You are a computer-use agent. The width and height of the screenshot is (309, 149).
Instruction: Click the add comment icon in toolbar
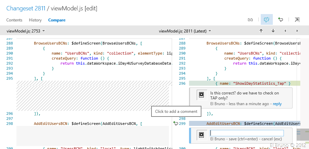coord(281,20)
